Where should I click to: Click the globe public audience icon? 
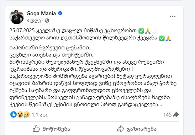pyautogui.click(x=47, y=21)
